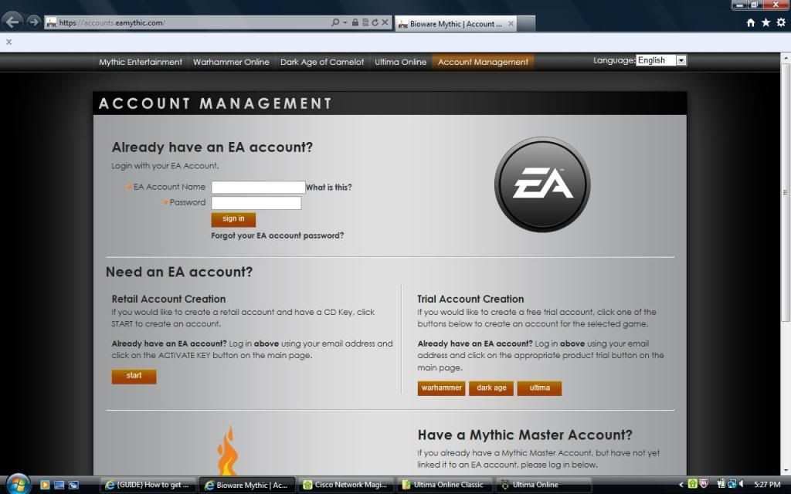
Task: Click the EA Account Name input field
Action: pyautogui.click(x=258, y=187)
